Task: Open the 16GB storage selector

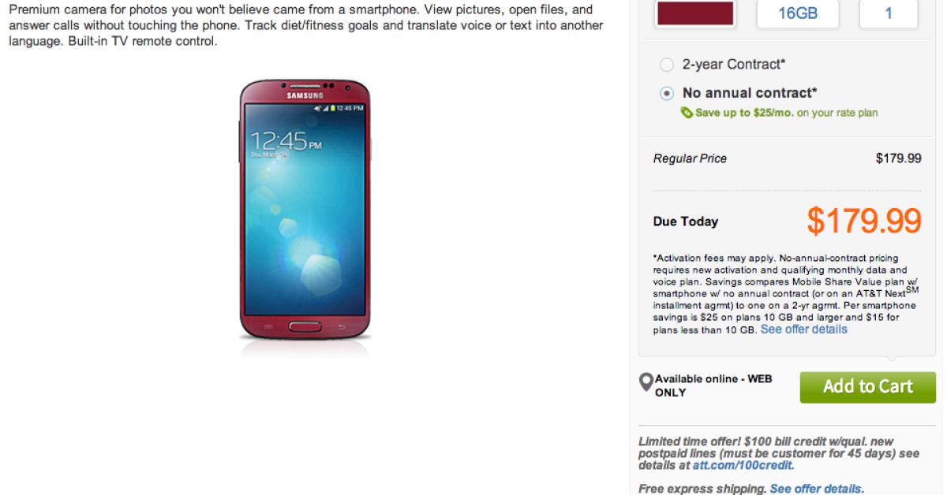Action: click(x=797, y=13)
